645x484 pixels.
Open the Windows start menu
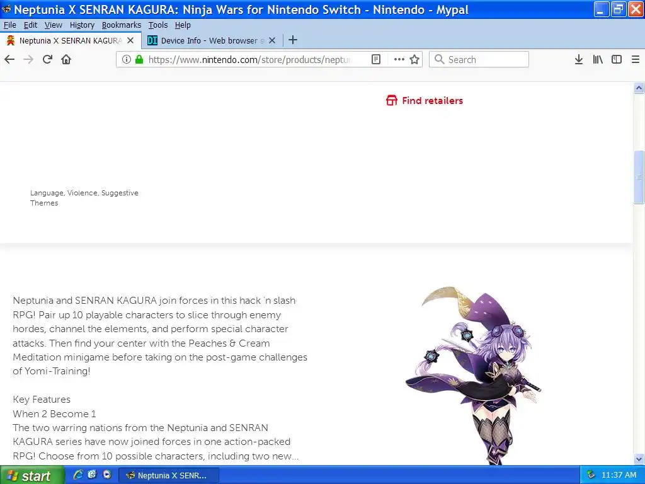pos(32,475)
